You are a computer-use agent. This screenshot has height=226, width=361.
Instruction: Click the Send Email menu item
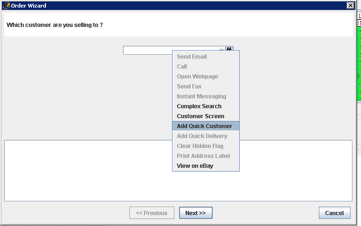[x=192, y=57]
